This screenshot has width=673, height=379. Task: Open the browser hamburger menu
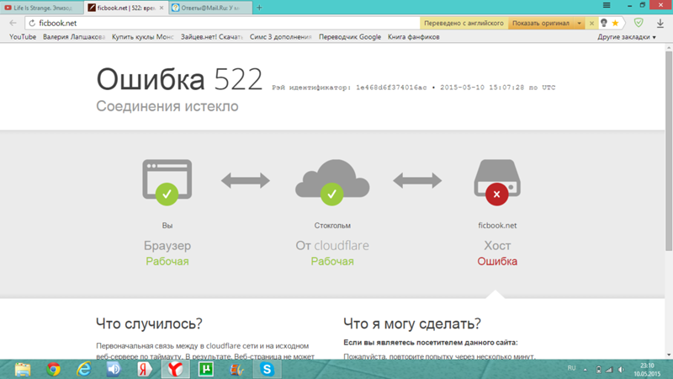pos(607,5)
